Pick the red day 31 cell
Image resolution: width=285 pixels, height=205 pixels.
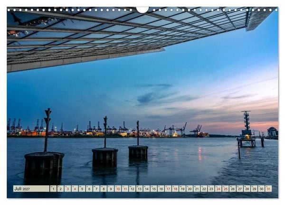269,188
